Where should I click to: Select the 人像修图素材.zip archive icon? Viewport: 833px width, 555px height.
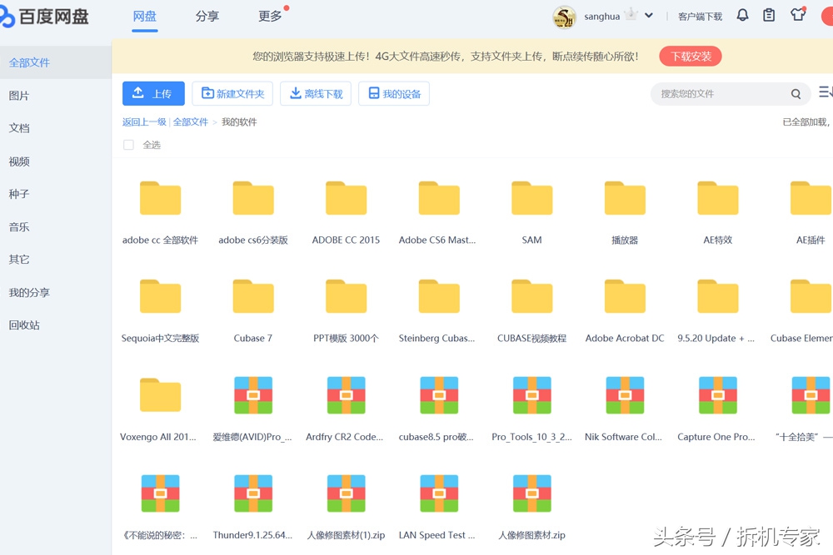tap(531, 493)
